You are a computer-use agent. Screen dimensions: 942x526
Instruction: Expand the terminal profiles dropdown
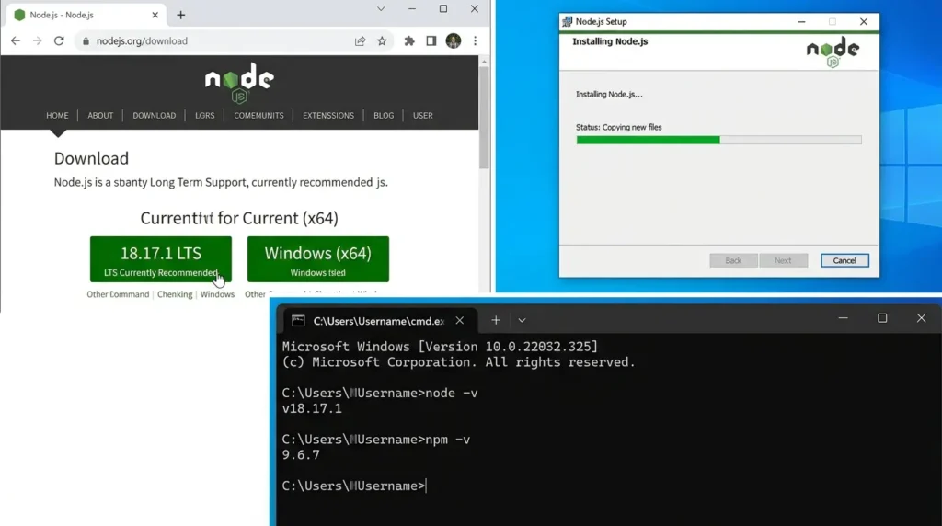523,321
